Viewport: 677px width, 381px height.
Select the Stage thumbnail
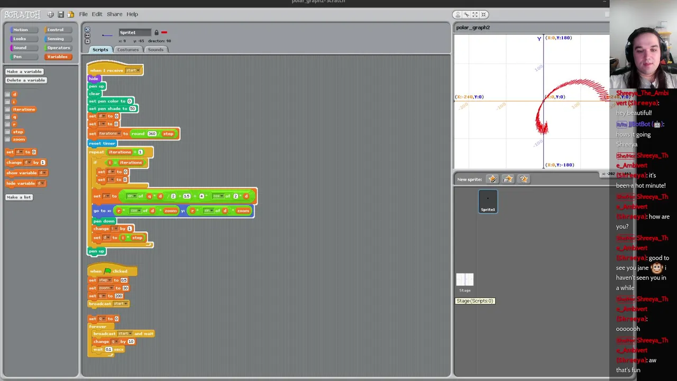point(465,282)
